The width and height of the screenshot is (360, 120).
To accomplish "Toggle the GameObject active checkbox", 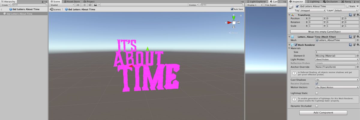I will (x=297, y=6).
